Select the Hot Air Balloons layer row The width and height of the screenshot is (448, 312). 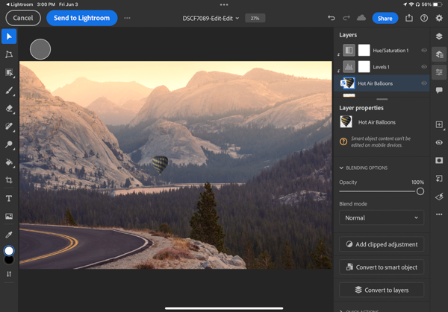[382, 83]
